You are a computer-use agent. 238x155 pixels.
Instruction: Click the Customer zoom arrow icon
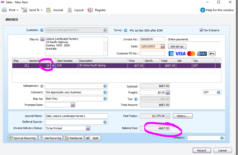[x=42, y=30]
